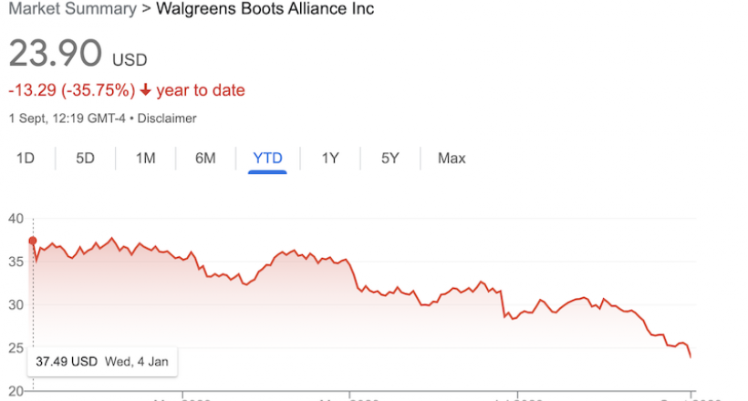Click the 37.49 USD tooltip box
This screenshot has height=401, width=748.
coord(102,362)
